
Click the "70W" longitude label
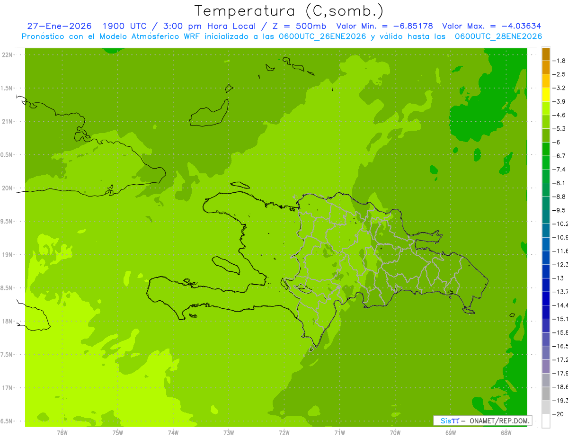coord(395,432)
